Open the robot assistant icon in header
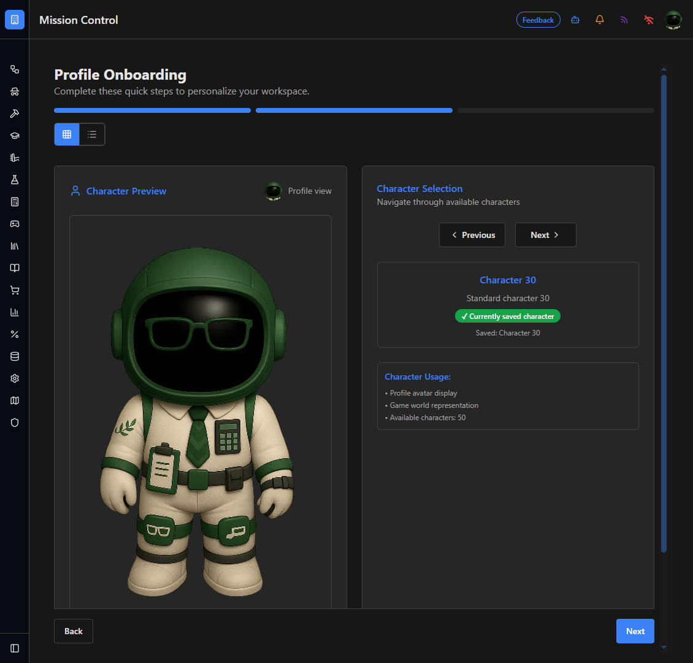 575,20
